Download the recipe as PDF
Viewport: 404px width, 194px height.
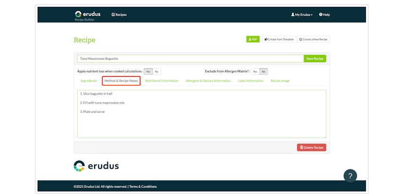pyautogui.click(x=253, y=39)
